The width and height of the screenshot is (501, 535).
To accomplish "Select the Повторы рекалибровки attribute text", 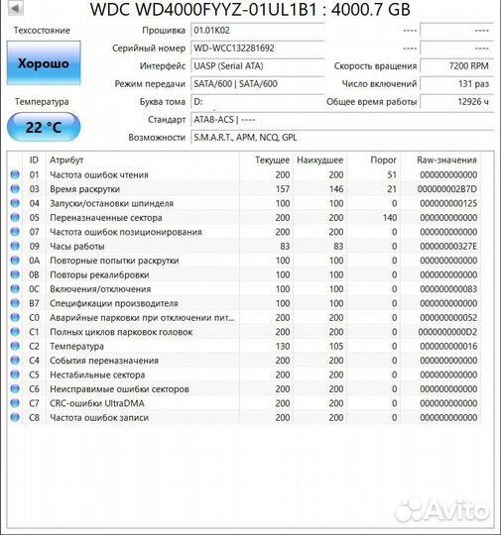I will 99,274.
